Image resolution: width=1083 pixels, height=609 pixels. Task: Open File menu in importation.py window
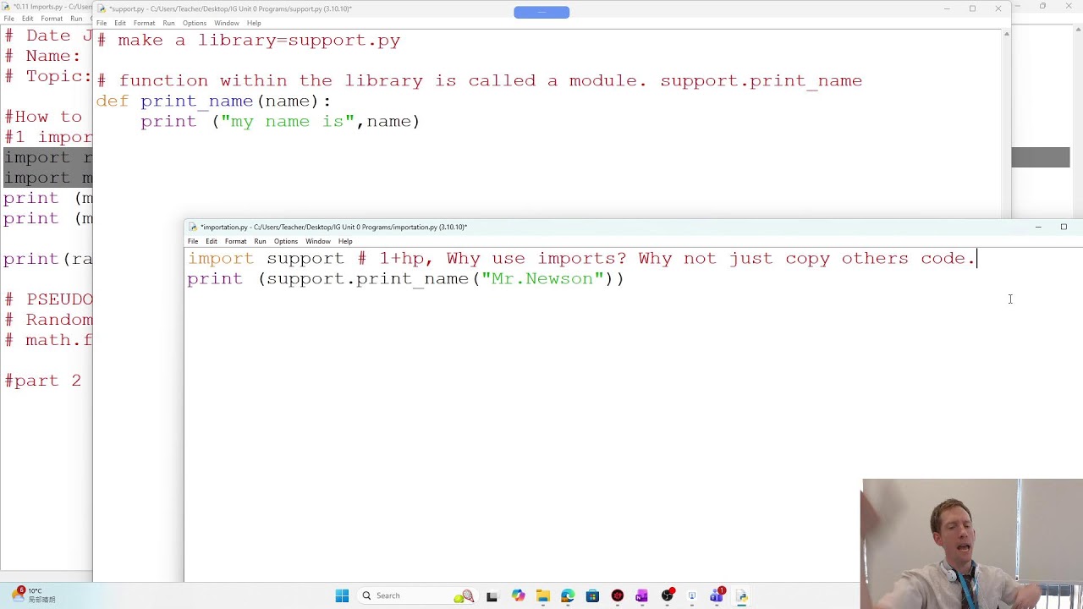(x=193, y=241)
